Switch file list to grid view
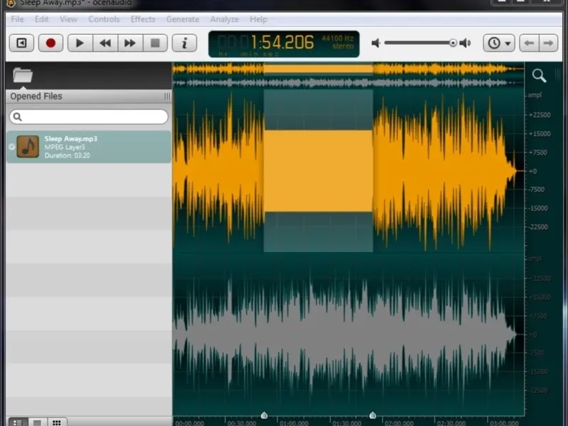 [x=56, y=422]
